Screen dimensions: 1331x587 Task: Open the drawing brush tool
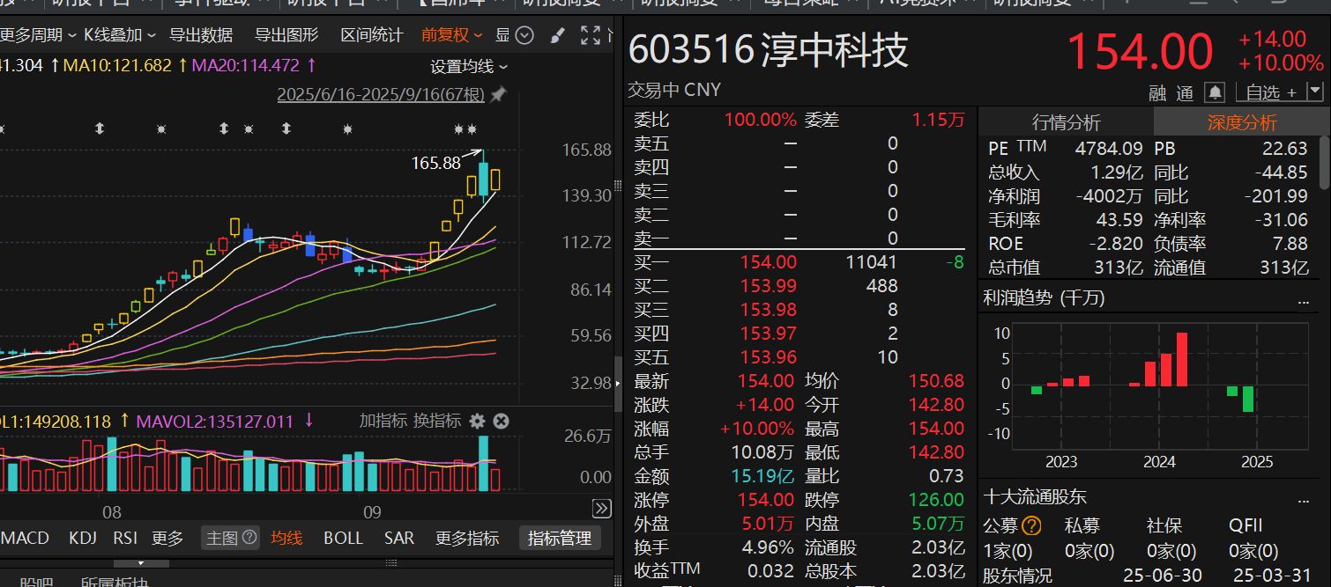pyautogui.click(x=557, y=35)
